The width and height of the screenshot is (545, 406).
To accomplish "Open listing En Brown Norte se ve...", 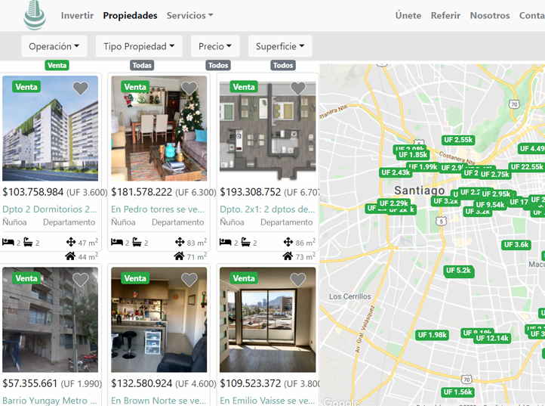I will click(x=159, y=401).
